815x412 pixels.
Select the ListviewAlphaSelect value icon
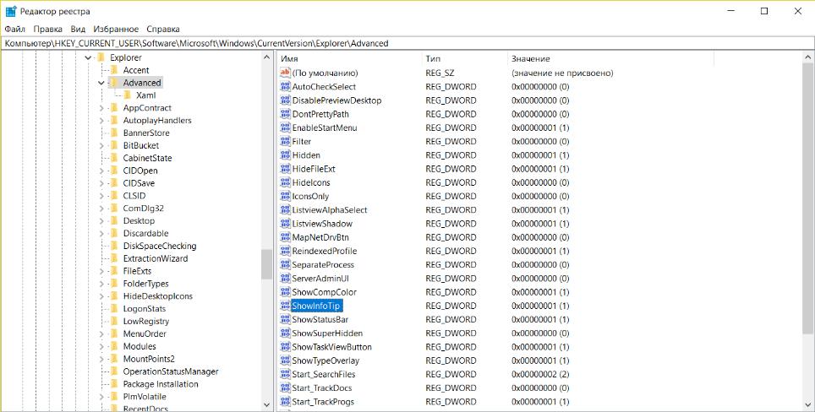(x=285, y=209)
